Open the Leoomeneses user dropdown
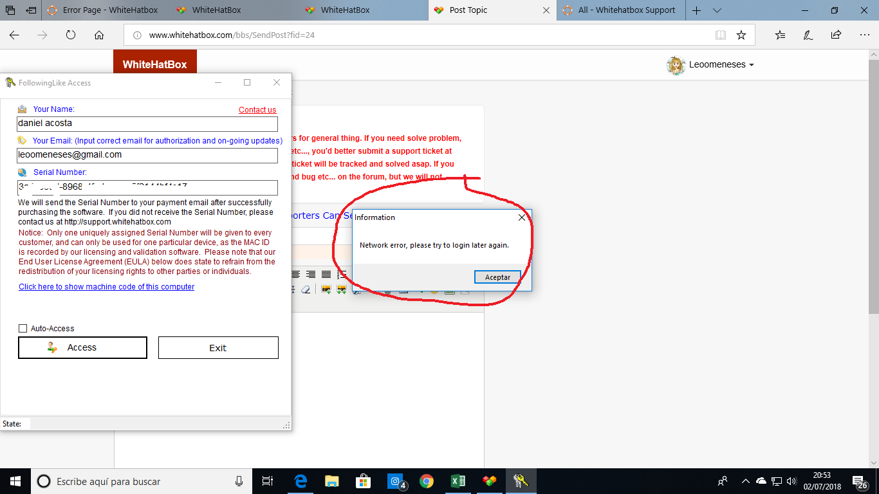 [x=711, y=65]
